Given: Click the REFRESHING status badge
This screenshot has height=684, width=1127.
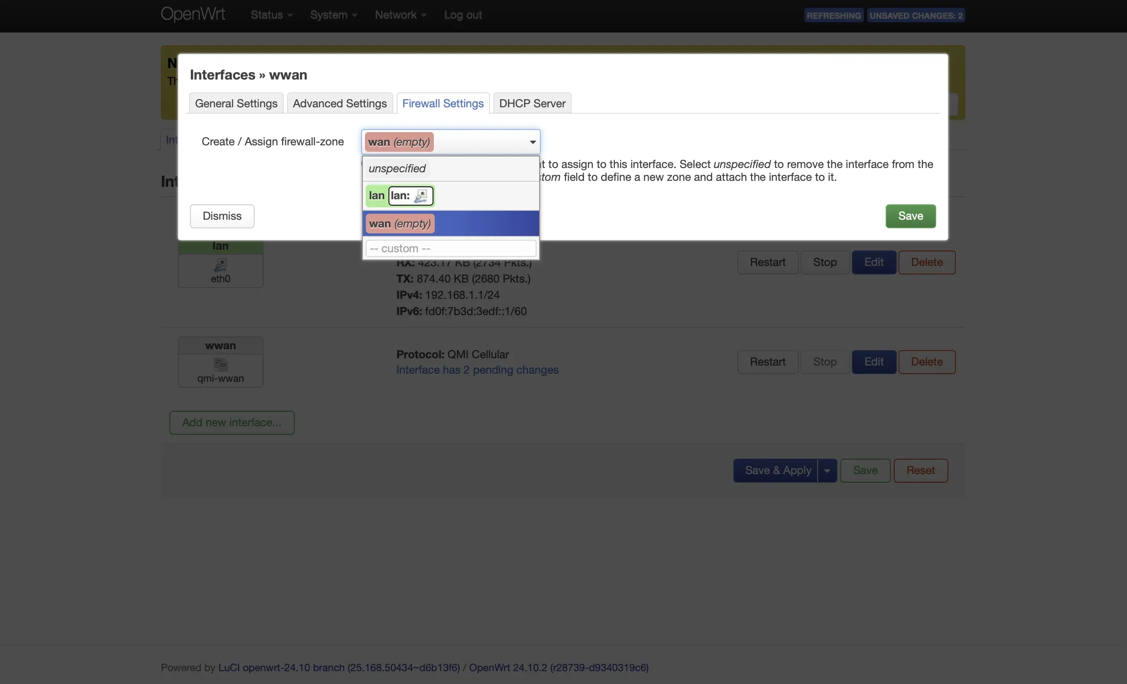Looking at the screenshot, I should click(833, 15).
